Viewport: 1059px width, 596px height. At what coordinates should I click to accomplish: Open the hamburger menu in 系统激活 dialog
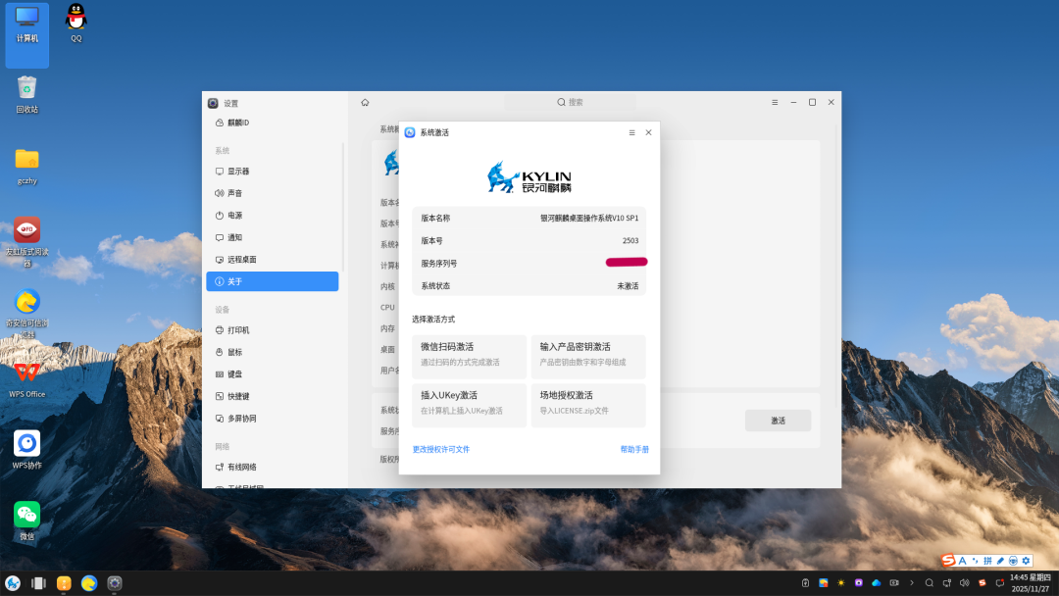click(x=631, y=132)
